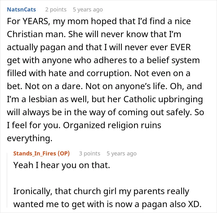Click the 2 points score label
Image resolution: width=217 pixels, height=213 pixels.
(x=56, y=10)
